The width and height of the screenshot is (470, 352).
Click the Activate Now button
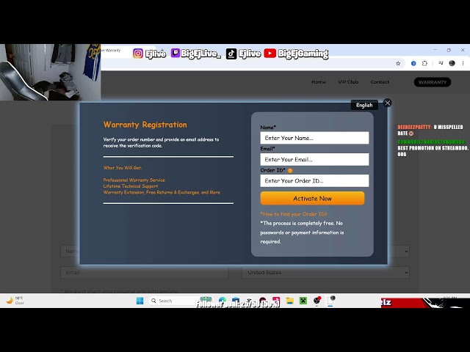point(312,199)
